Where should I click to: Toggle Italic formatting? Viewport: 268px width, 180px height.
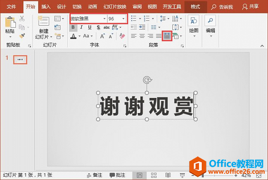(x=81, y=27)
